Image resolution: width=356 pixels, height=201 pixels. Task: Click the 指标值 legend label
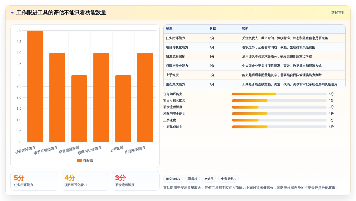(x=88, y=160)
